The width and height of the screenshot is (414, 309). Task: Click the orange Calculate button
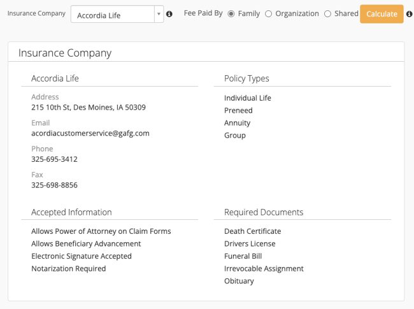382,14
